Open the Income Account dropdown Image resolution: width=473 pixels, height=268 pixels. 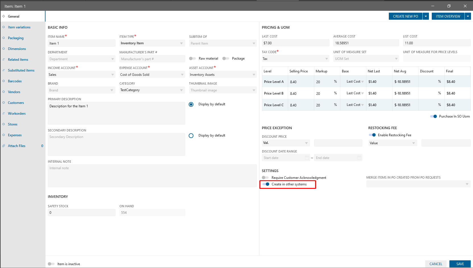pyautogui.click(x=112, y=75)
